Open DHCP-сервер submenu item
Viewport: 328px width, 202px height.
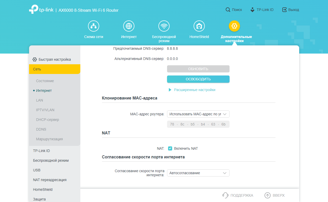click(x=47, y=120)
